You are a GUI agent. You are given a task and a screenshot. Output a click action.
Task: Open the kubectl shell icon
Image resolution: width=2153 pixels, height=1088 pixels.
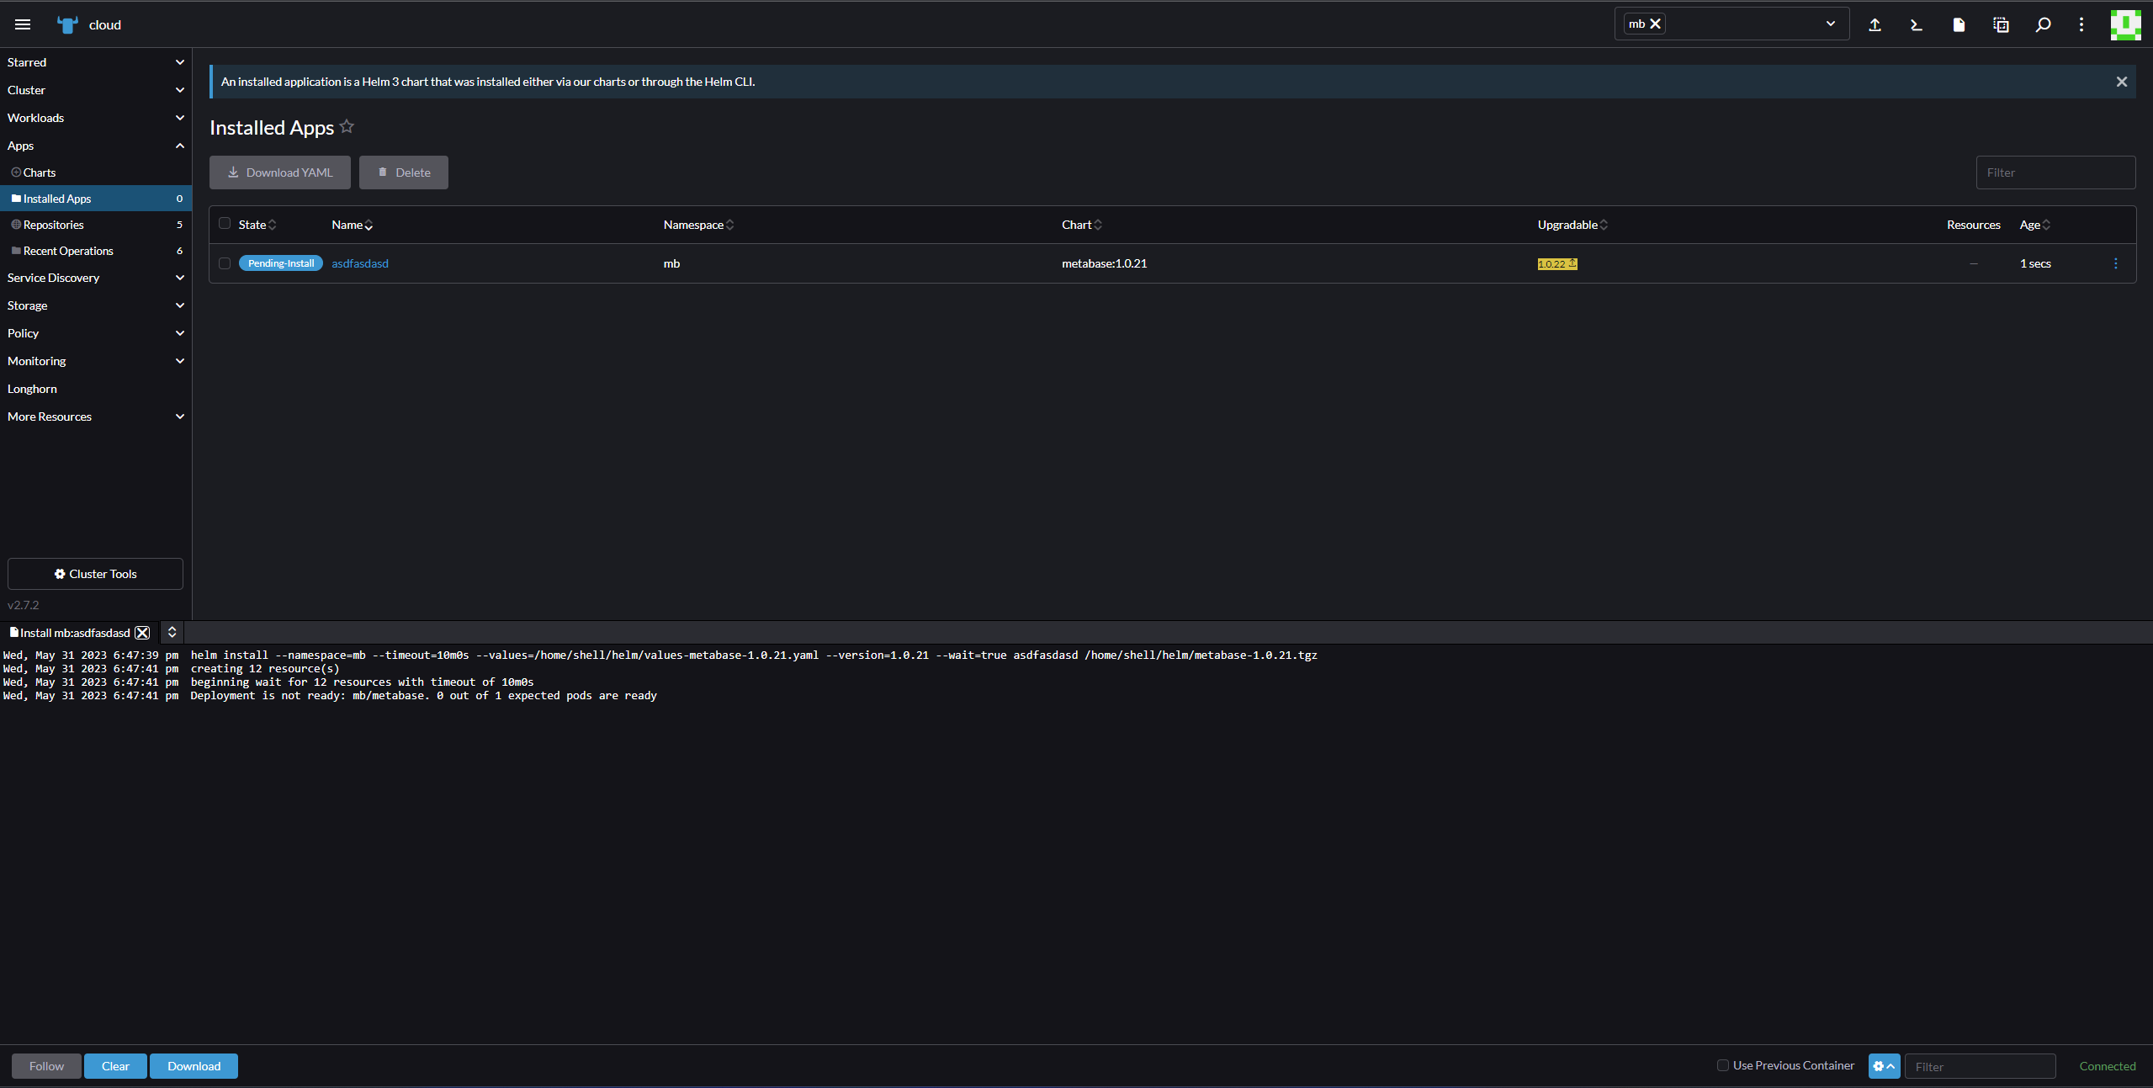(1916, 24)
